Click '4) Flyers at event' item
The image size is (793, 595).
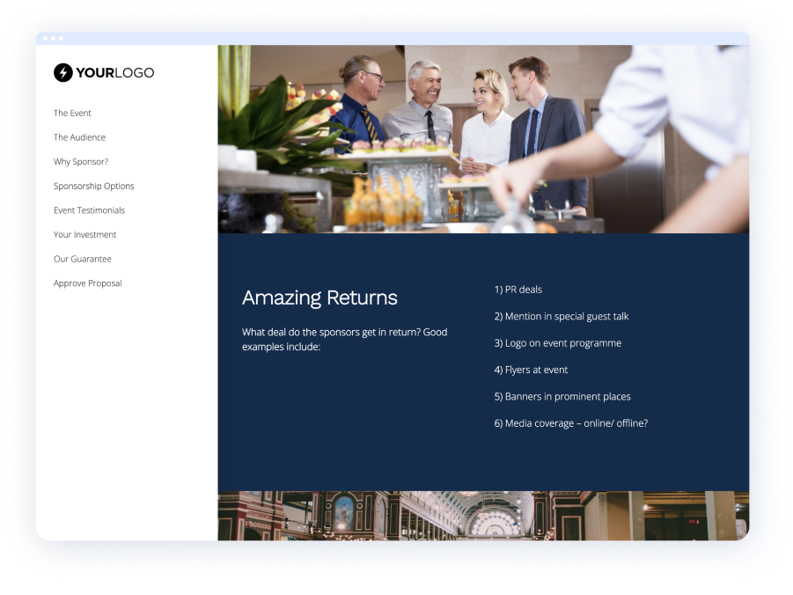click(531, 370)
